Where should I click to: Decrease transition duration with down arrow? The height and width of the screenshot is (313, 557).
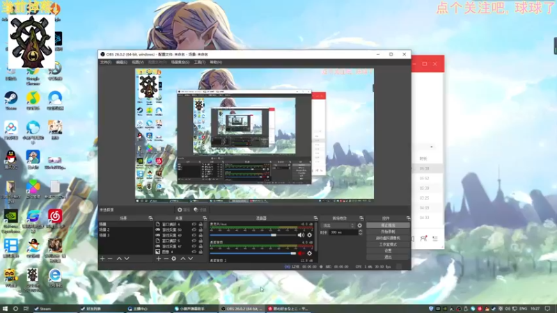click(x=360, y=234)
